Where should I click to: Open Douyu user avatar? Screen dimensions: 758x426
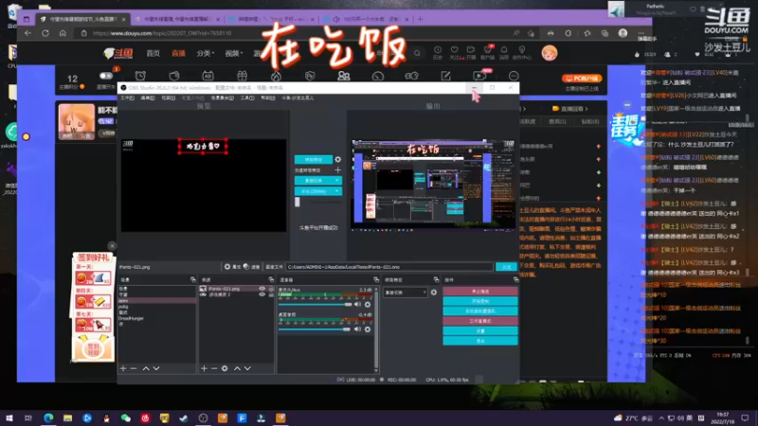550,53
